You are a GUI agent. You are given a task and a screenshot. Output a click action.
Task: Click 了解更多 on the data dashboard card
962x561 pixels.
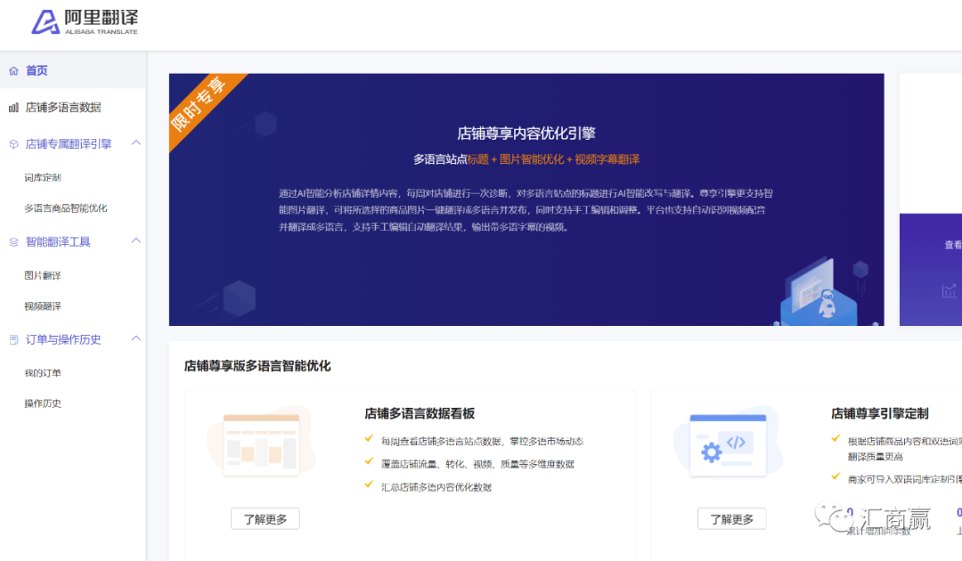click(x=265, y=518)
